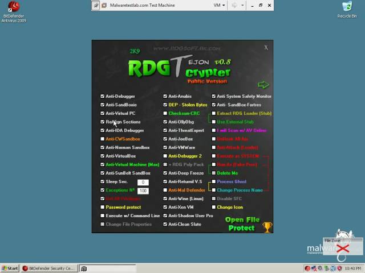The image size is (365, 273).
Task: Toggle Anti System Safety Monitor
Action: pos(214,96)
